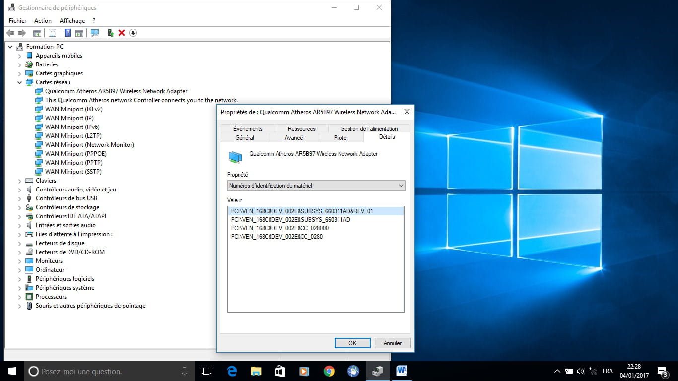The image size is (678, 381).
Task: Switch to Word on the taskbar
Action: point(402,371)
